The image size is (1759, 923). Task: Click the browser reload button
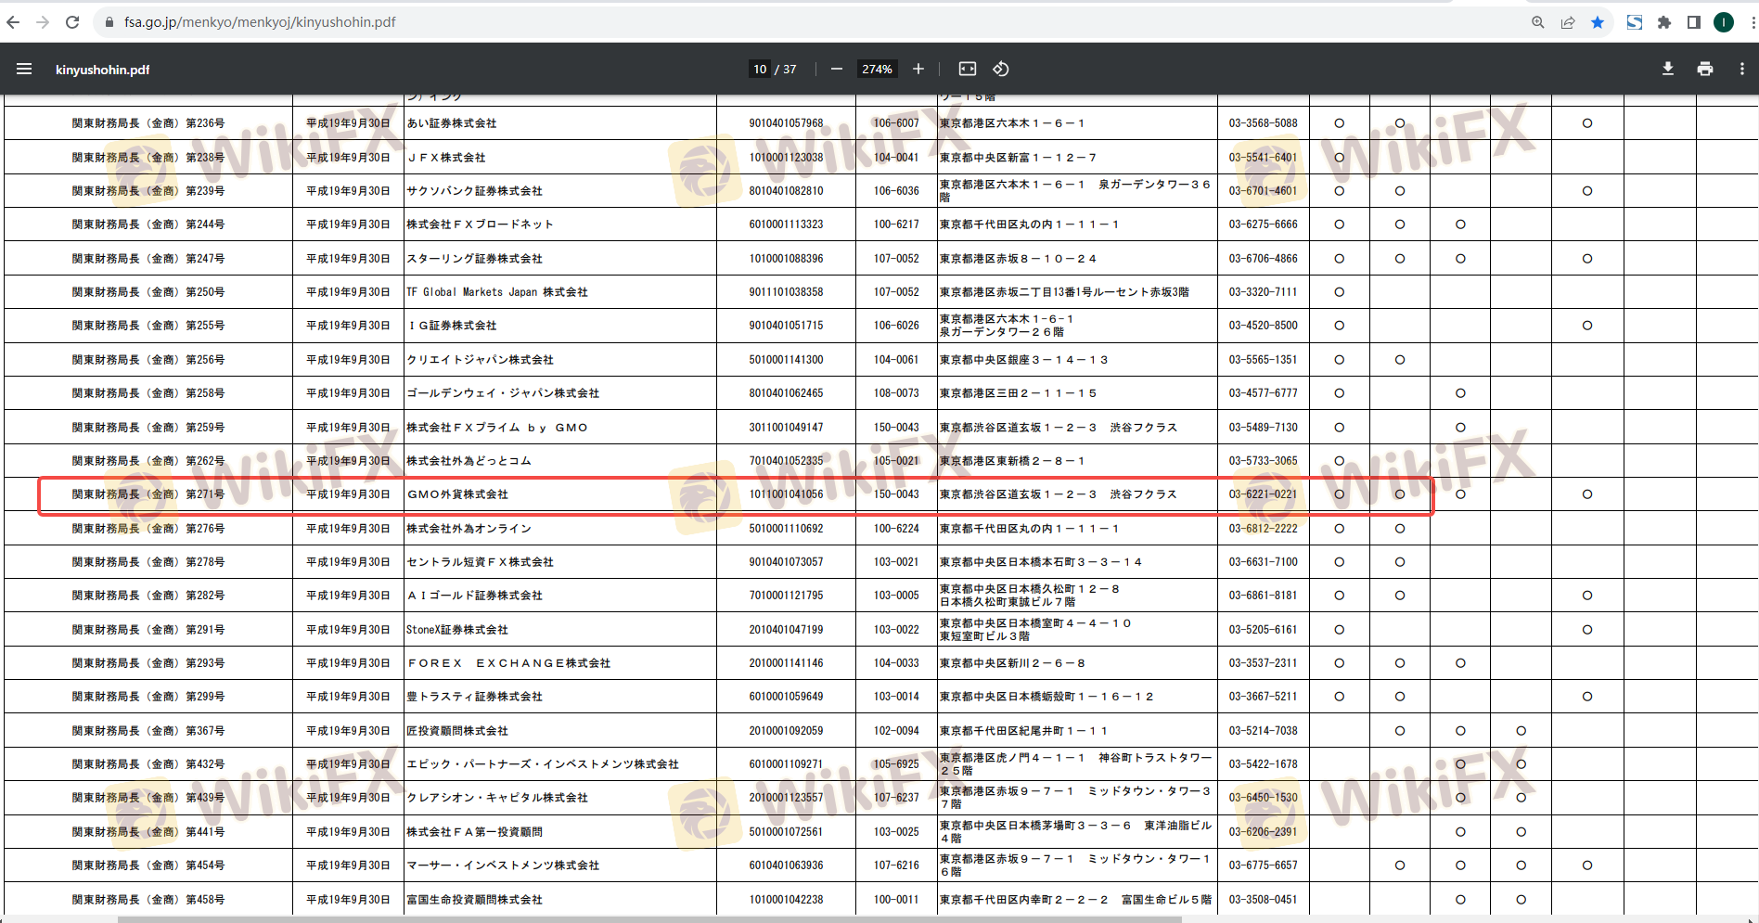tap(72, 22)
